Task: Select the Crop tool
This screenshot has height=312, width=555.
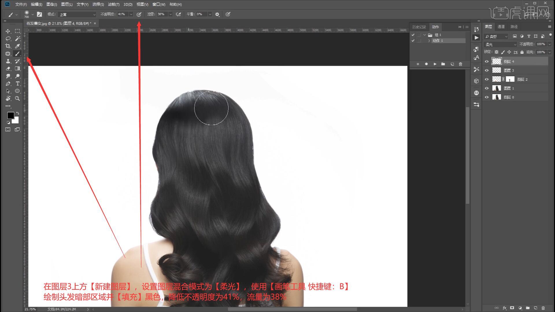Action: coord(8,46)
